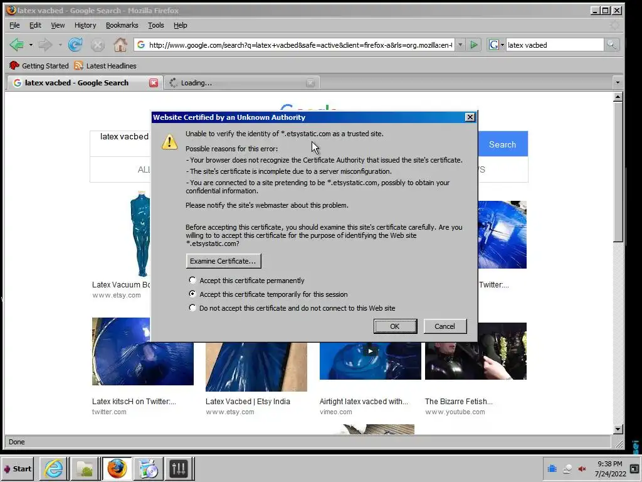Open Getting Started bookmark
This screenshot has width=642, height=482.
(x=39, y=65)
